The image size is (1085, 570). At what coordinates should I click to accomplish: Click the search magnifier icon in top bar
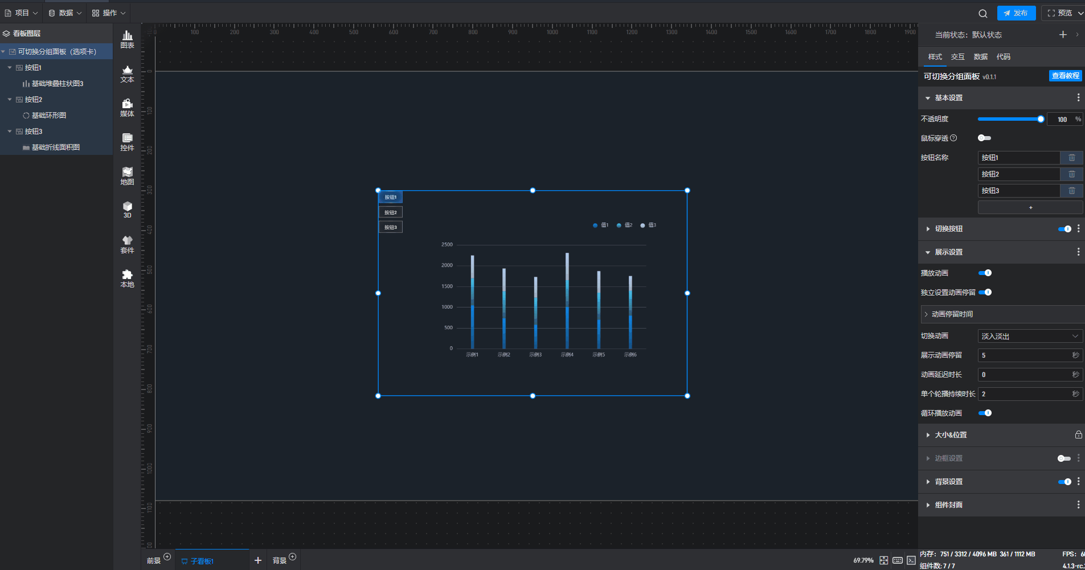pyautogui.click(x=983, y=13)
